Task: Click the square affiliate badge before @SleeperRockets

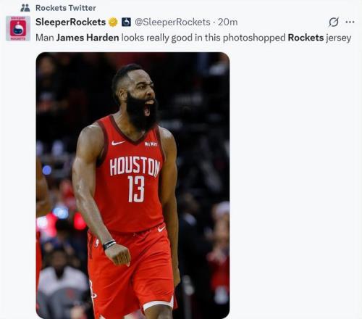Action: coord(126,22)
